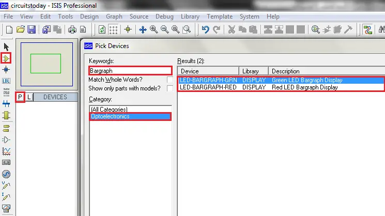
Task: Open the Graph menu
Action: tap(114, 17)
